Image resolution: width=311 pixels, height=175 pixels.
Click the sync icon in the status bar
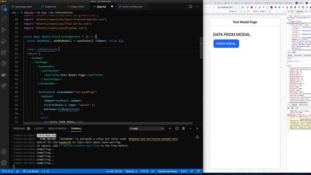pos(17,171)
